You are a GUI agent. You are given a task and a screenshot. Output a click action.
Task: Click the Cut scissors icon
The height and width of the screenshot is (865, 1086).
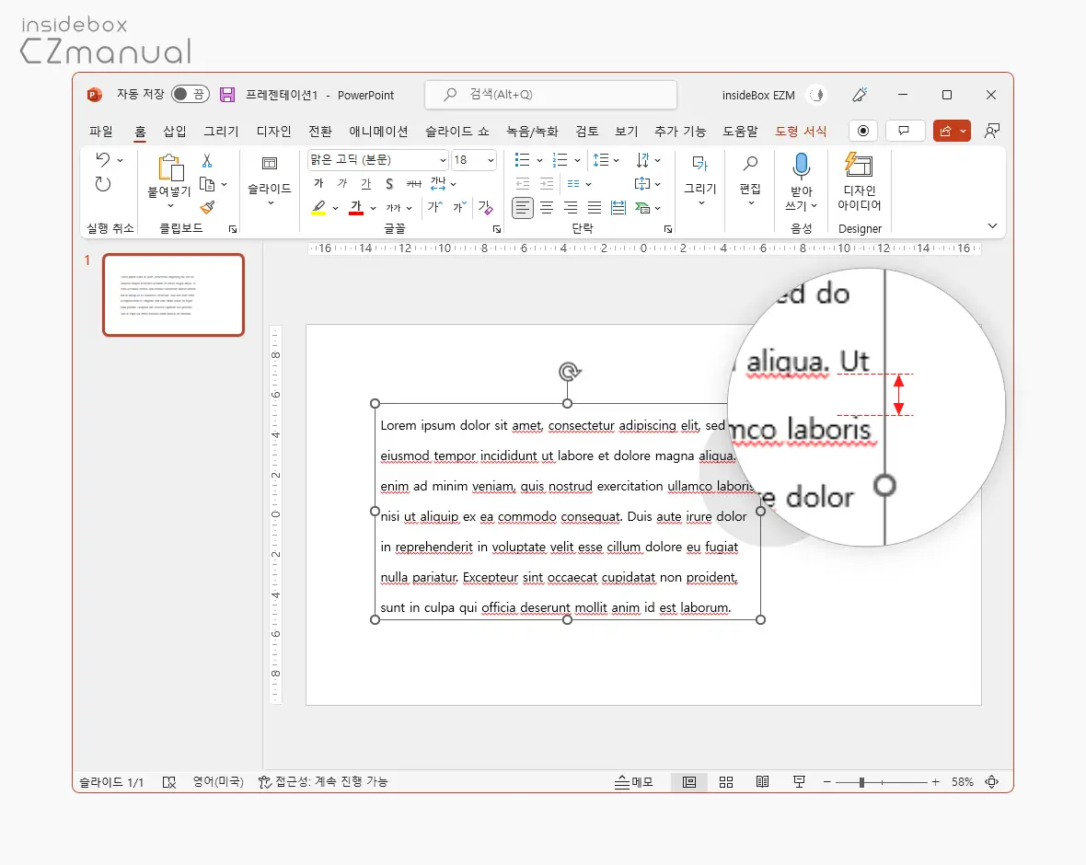coord(207,161)
